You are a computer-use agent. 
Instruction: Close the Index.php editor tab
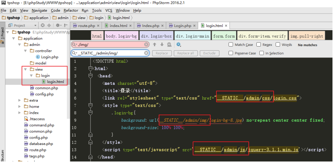coord(162,26)
